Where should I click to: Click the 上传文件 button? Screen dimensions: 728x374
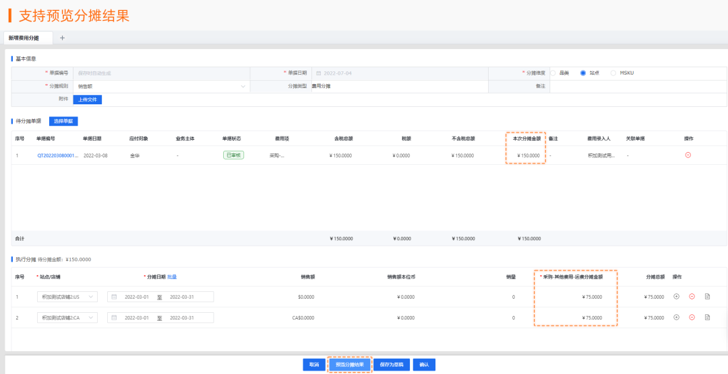click(x=87, y=100)
